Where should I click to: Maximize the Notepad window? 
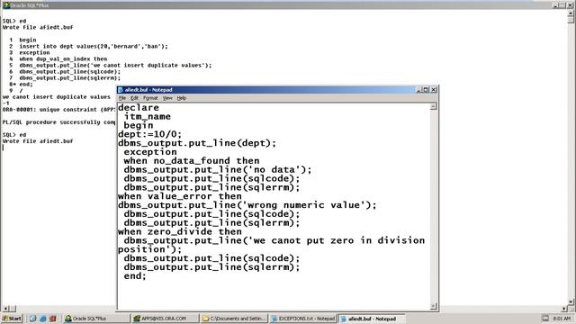click(x=426, y=90)
